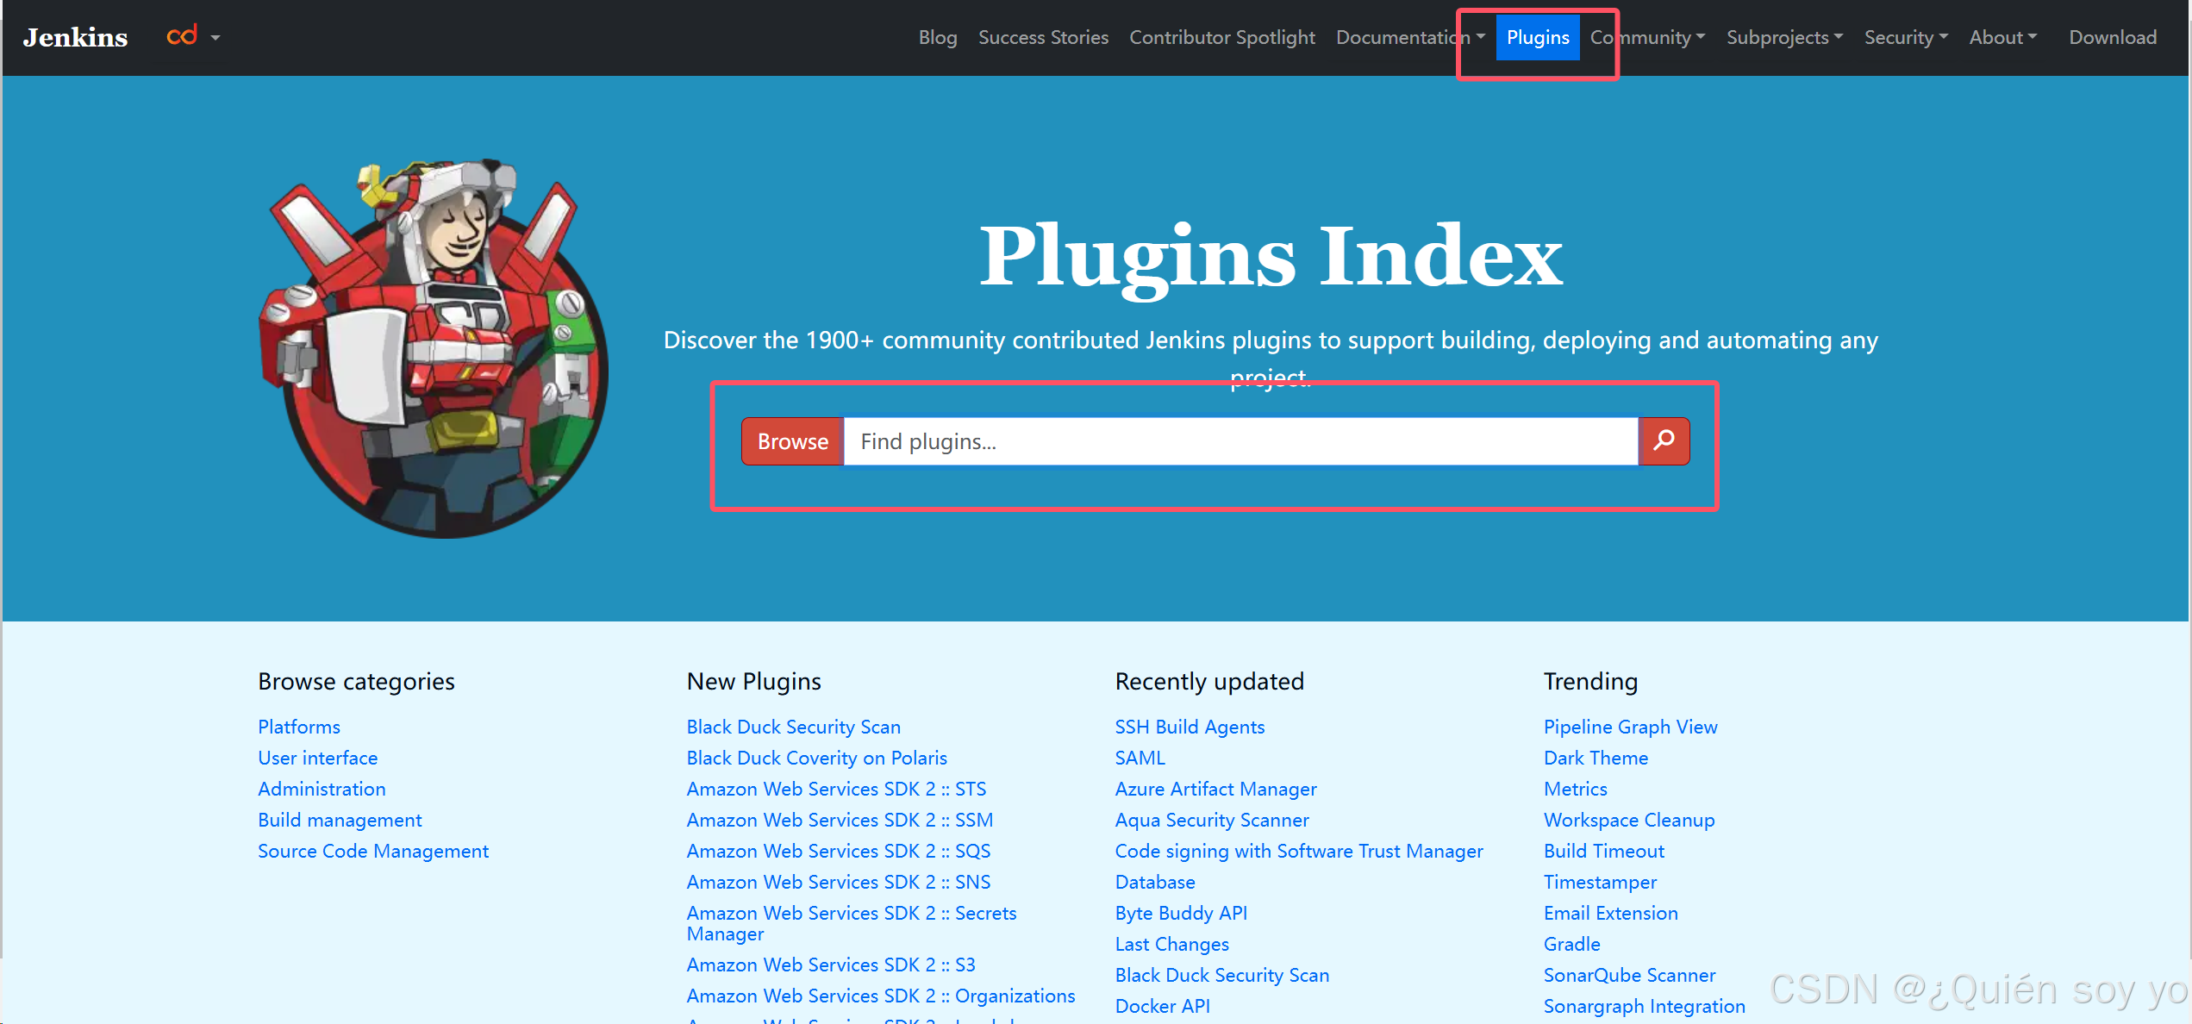Open Black Duck Coverity on Polaris
This screenshot has height=1024, width=2192.
pyautogui.click(x=816, y=758)
